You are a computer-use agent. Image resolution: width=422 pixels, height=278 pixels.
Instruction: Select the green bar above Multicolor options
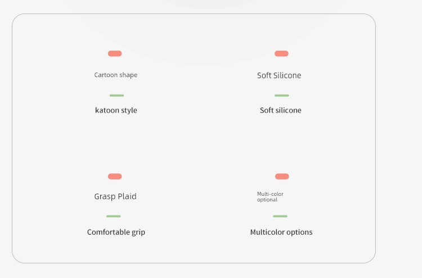coord(280,216)
